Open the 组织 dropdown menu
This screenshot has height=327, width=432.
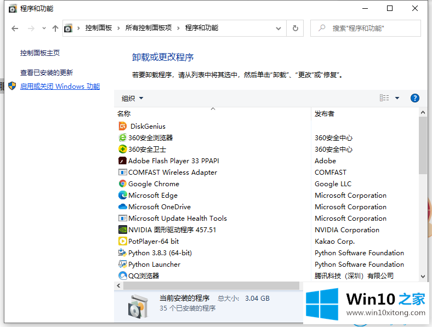[132, 98]
